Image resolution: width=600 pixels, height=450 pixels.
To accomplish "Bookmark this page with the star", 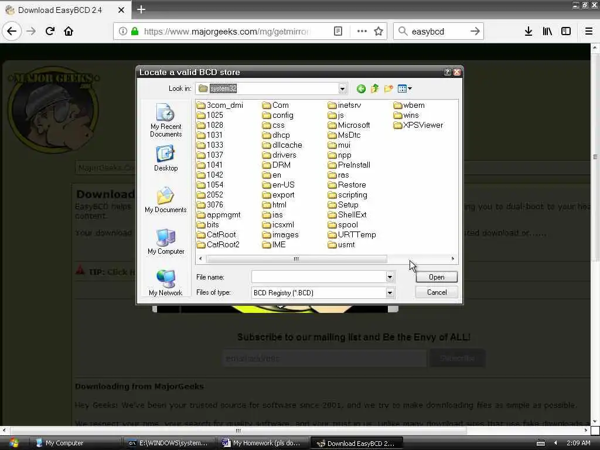I will [x=379, y=32].
